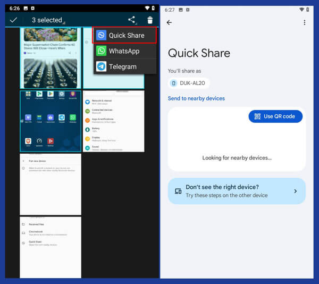Open 'Send to nearby devices' link

tap(196, 98)
